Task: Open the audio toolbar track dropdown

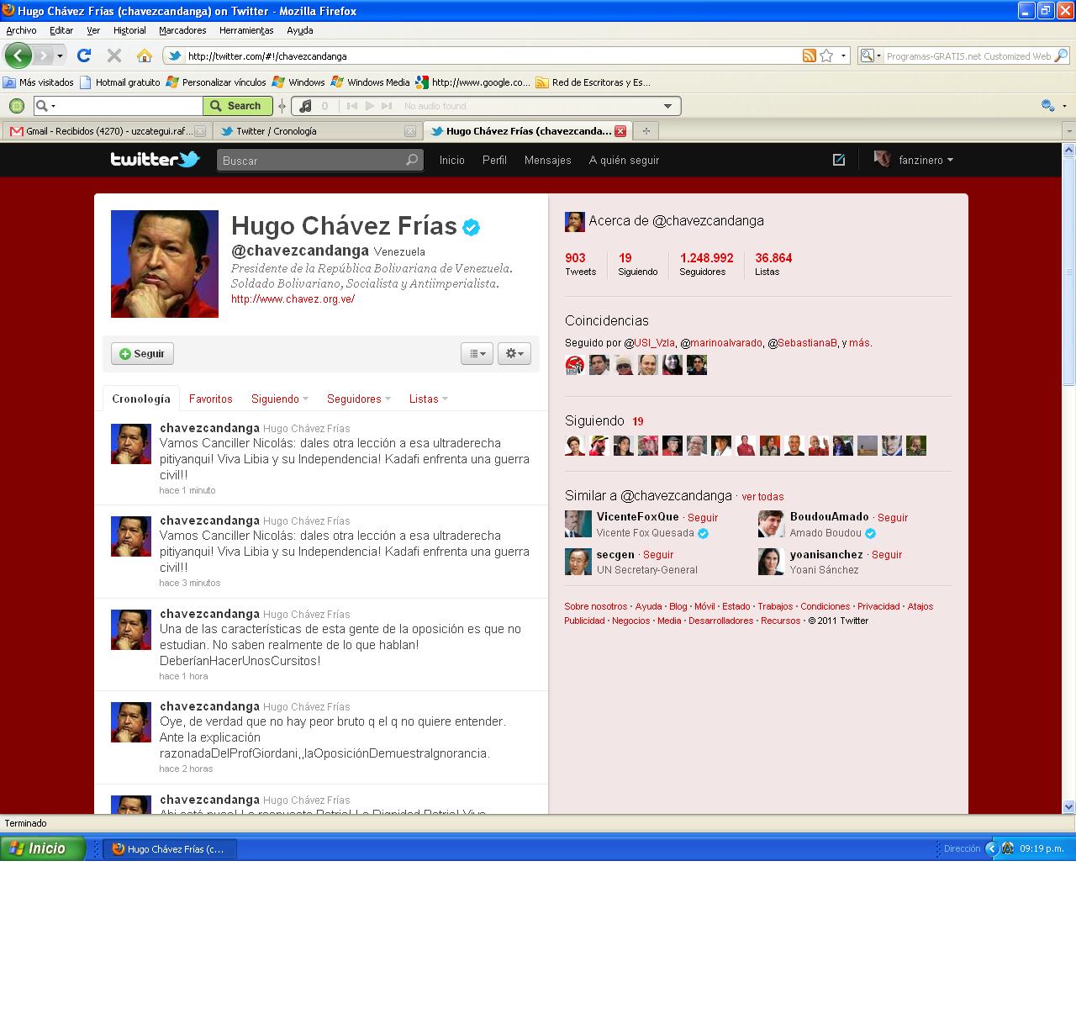Action: tap(668, 106)
